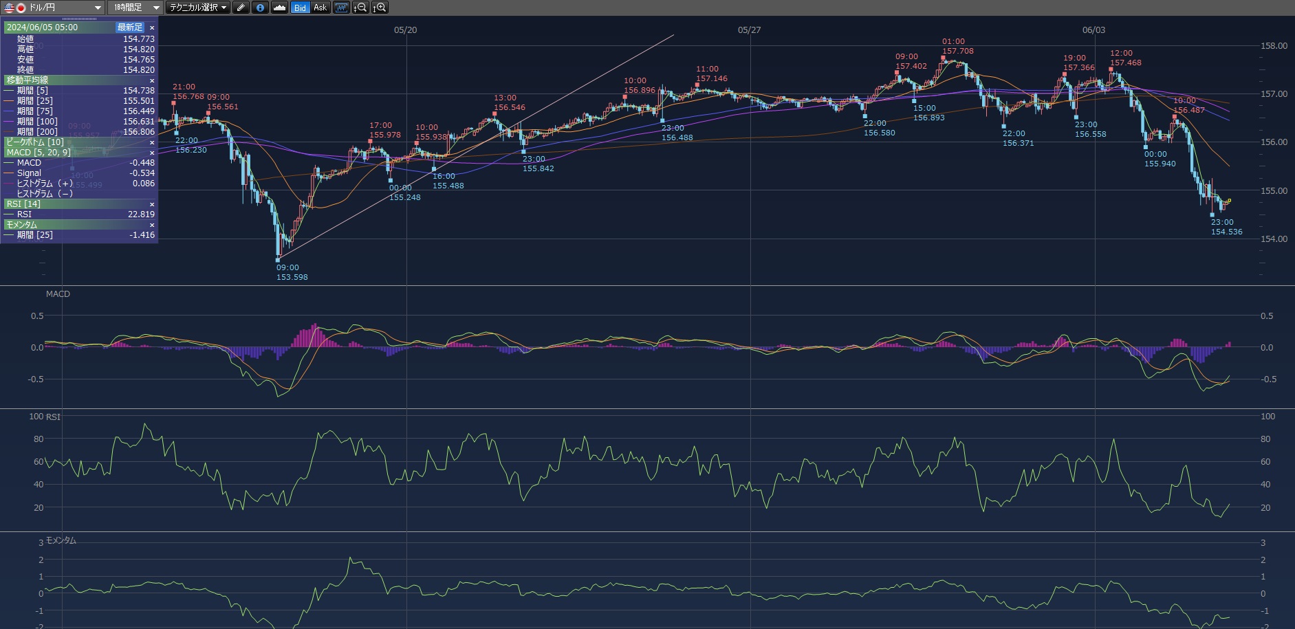Viewport: 1295px width, 629px height.
Task: Click the 最新足 button
Action: pyautogui.click(x=130, y=27)
